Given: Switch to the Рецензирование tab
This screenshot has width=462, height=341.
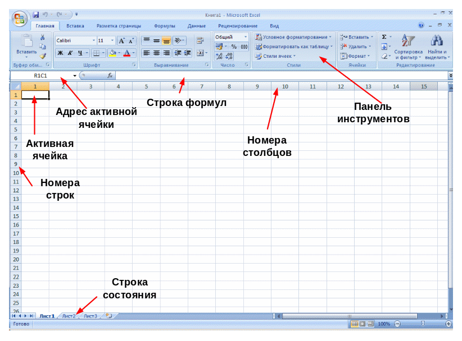Looking at the screenshot, I should [x=238, y=26].
